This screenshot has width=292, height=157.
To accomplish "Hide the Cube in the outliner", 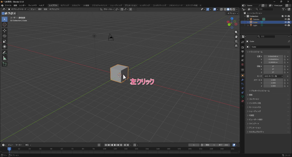I will [285, 22].
